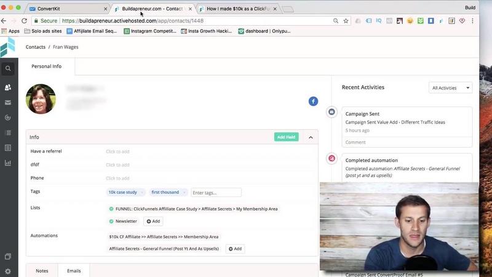Click the FUNNEL ClickFunnels Affiliate Case Study list

(196, 209)
